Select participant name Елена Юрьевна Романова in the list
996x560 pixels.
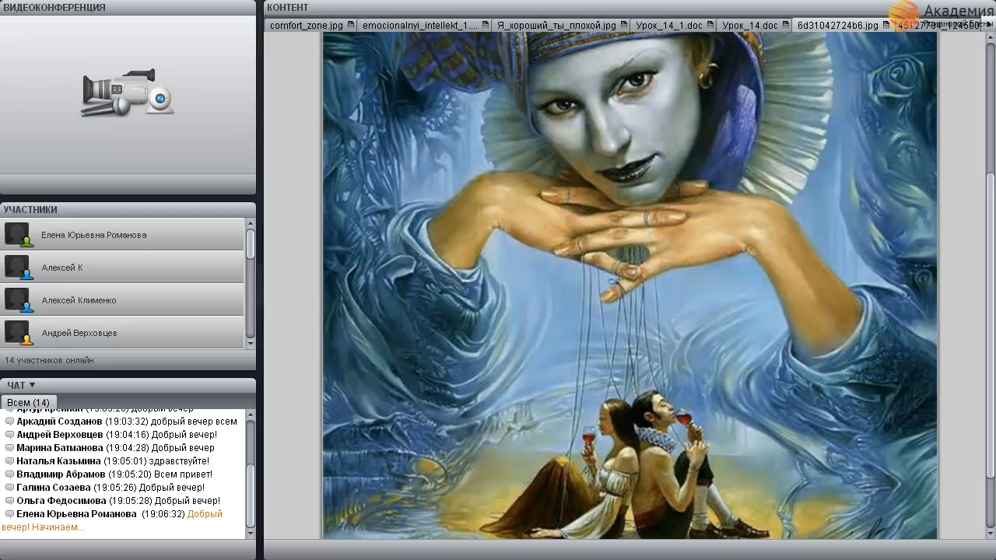(94, 235)
